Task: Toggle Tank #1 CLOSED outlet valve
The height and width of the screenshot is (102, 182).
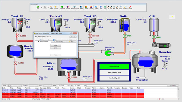Action: pyautogui.click(x=17, y=36)
